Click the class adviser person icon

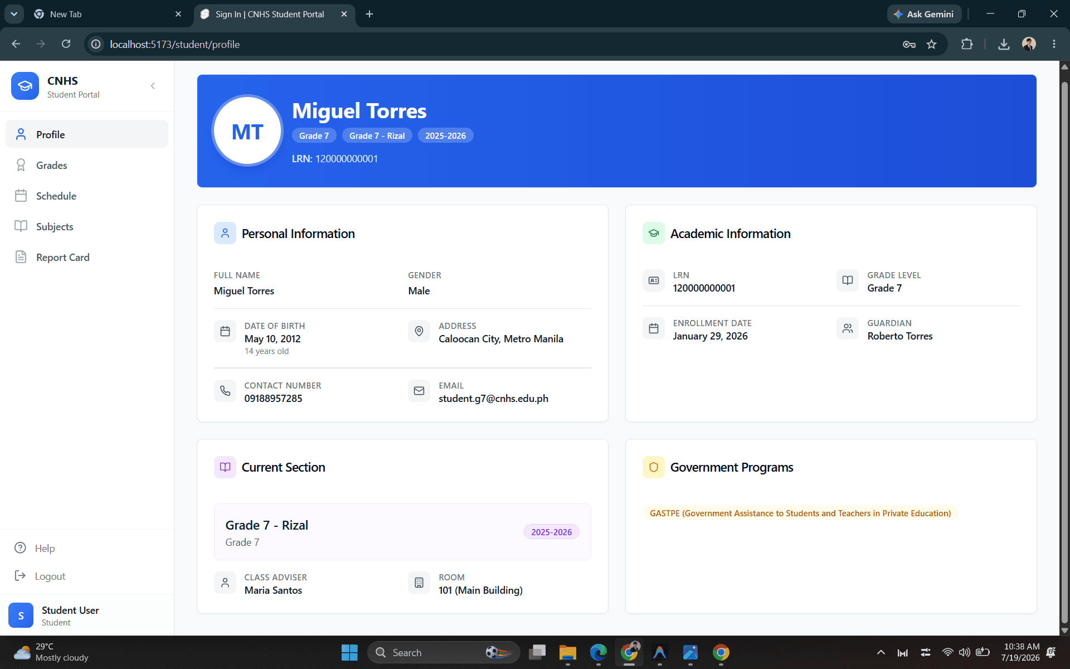pyautogui.click(x=225, y=583)
